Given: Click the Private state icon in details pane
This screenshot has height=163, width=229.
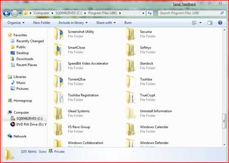Looking at the screenshot, I should [51, 151].
